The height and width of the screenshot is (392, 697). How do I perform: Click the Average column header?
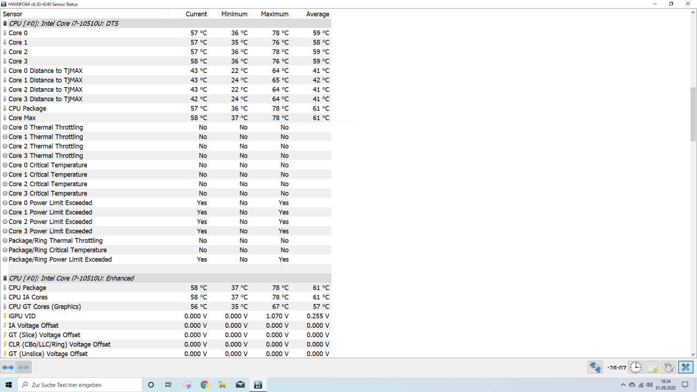(311, 14)
